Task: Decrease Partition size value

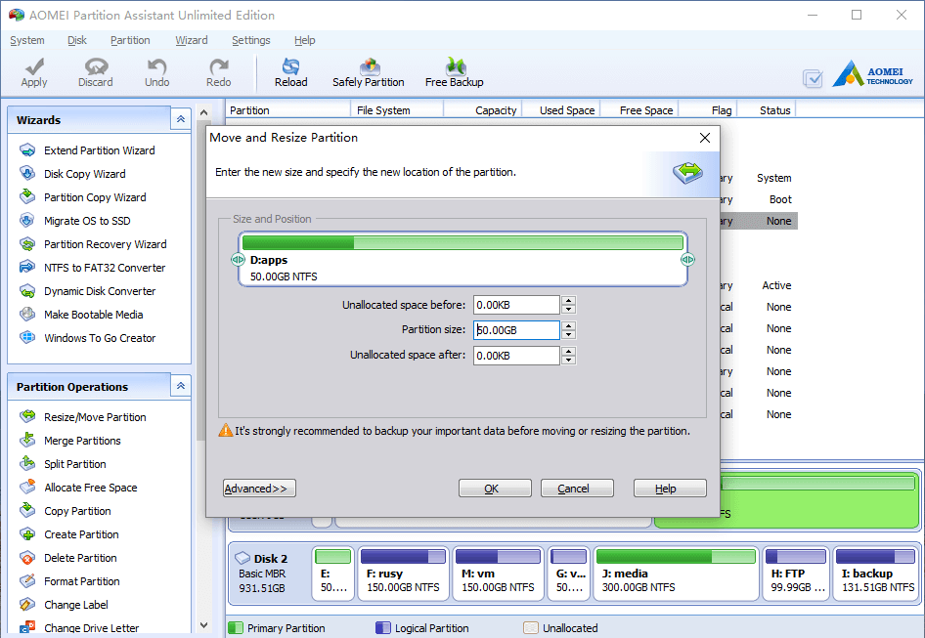Action: (569, 335)
